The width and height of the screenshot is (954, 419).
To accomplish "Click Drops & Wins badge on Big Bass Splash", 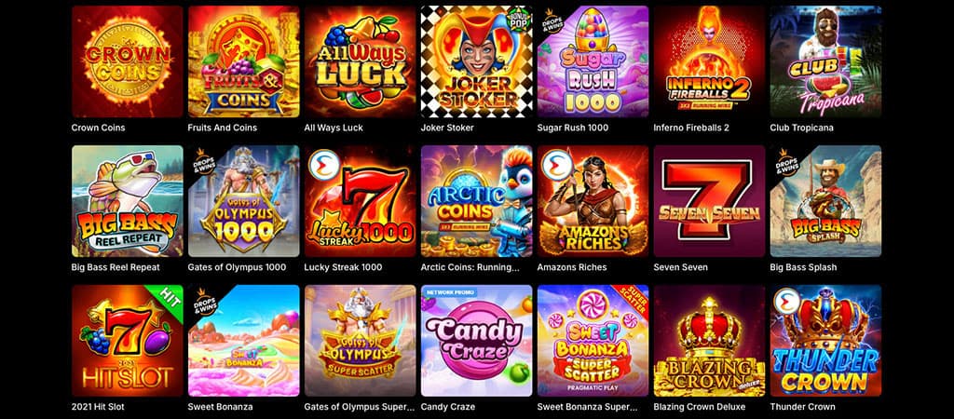I will coord(785,160).
